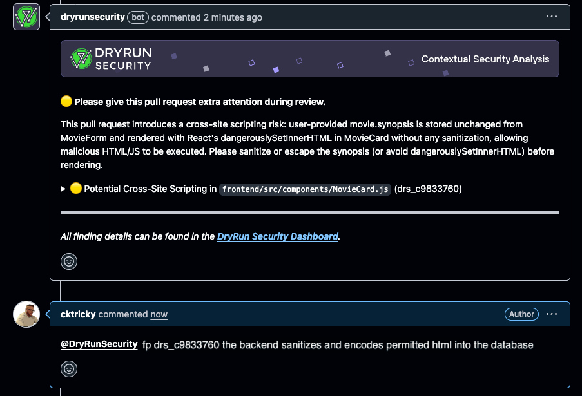The height and width of the screenshot is (396, 582).
Task: Open the cktricky username profile link
Action: pos(78,314)
